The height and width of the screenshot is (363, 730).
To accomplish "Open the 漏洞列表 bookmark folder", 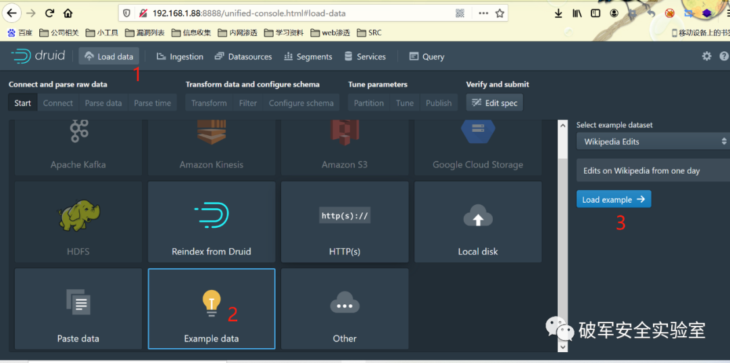I will tap(145, 32).
